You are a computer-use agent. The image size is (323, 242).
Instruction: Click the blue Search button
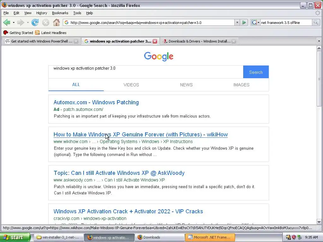click(256, 72)
